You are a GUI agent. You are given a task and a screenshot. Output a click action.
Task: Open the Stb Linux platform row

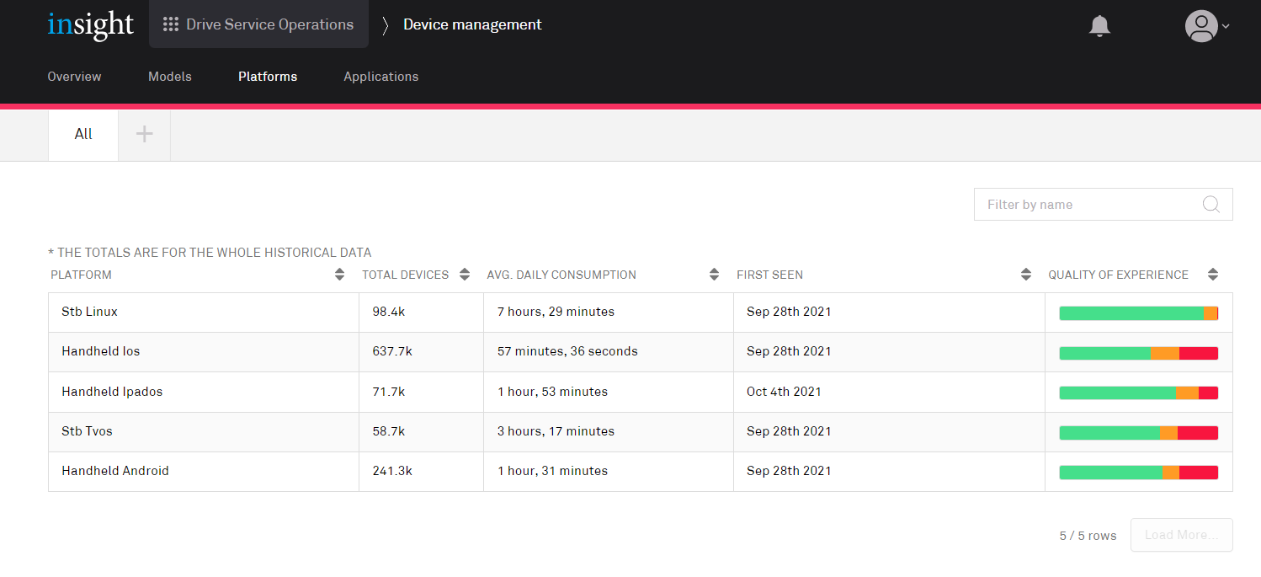pyautogui.click(x=89, y=312)
